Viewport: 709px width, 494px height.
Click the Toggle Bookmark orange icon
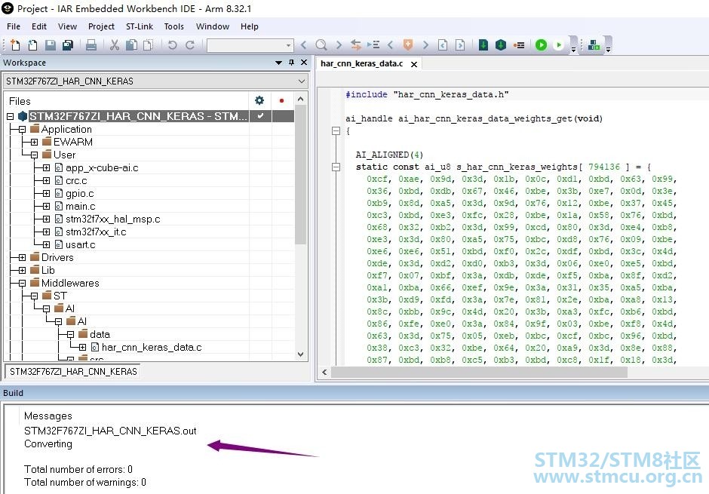408,44
